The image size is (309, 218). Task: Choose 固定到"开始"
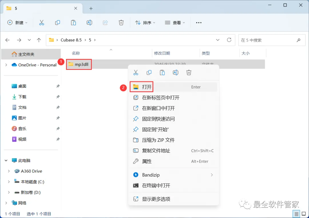point(173,129)
